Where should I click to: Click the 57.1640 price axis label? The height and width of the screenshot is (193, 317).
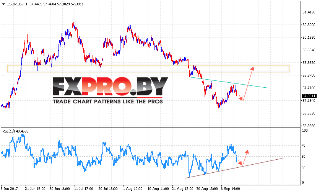pos(309,101)
